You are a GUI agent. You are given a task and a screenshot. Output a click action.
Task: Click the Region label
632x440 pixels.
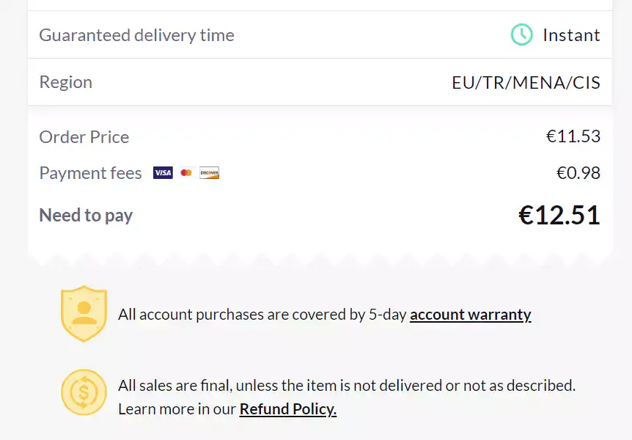tap(65, 81)
